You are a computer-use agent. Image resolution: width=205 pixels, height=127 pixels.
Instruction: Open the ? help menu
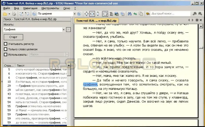click(x=75, y=8)
